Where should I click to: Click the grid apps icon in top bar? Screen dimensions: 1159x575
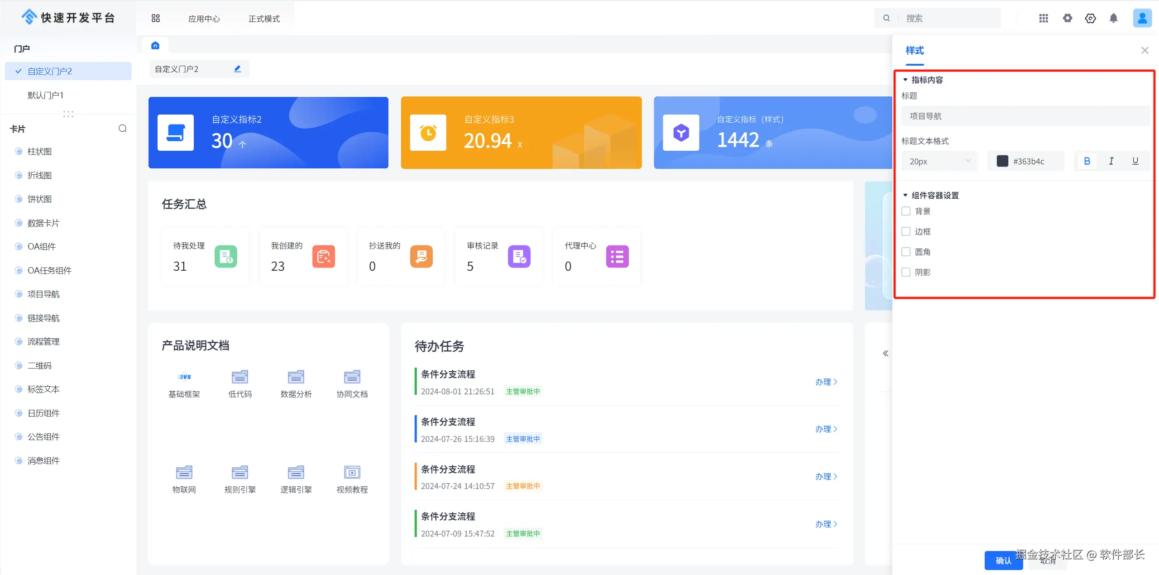click(1043, 18)
